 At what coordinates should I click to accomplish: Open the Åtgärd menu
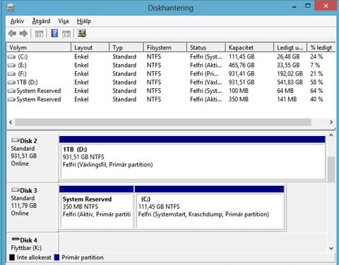pyautogui.click(x=41, y=21)
